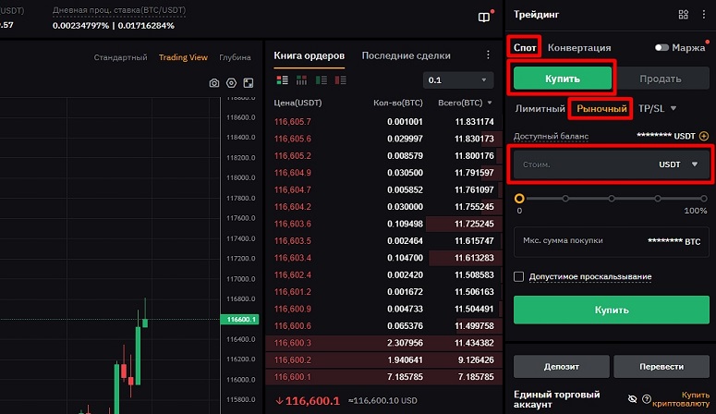The width and height of the screenshot is (716, 414).
Task: Open the Последние сделки tab
Action: tap(406, 55)
